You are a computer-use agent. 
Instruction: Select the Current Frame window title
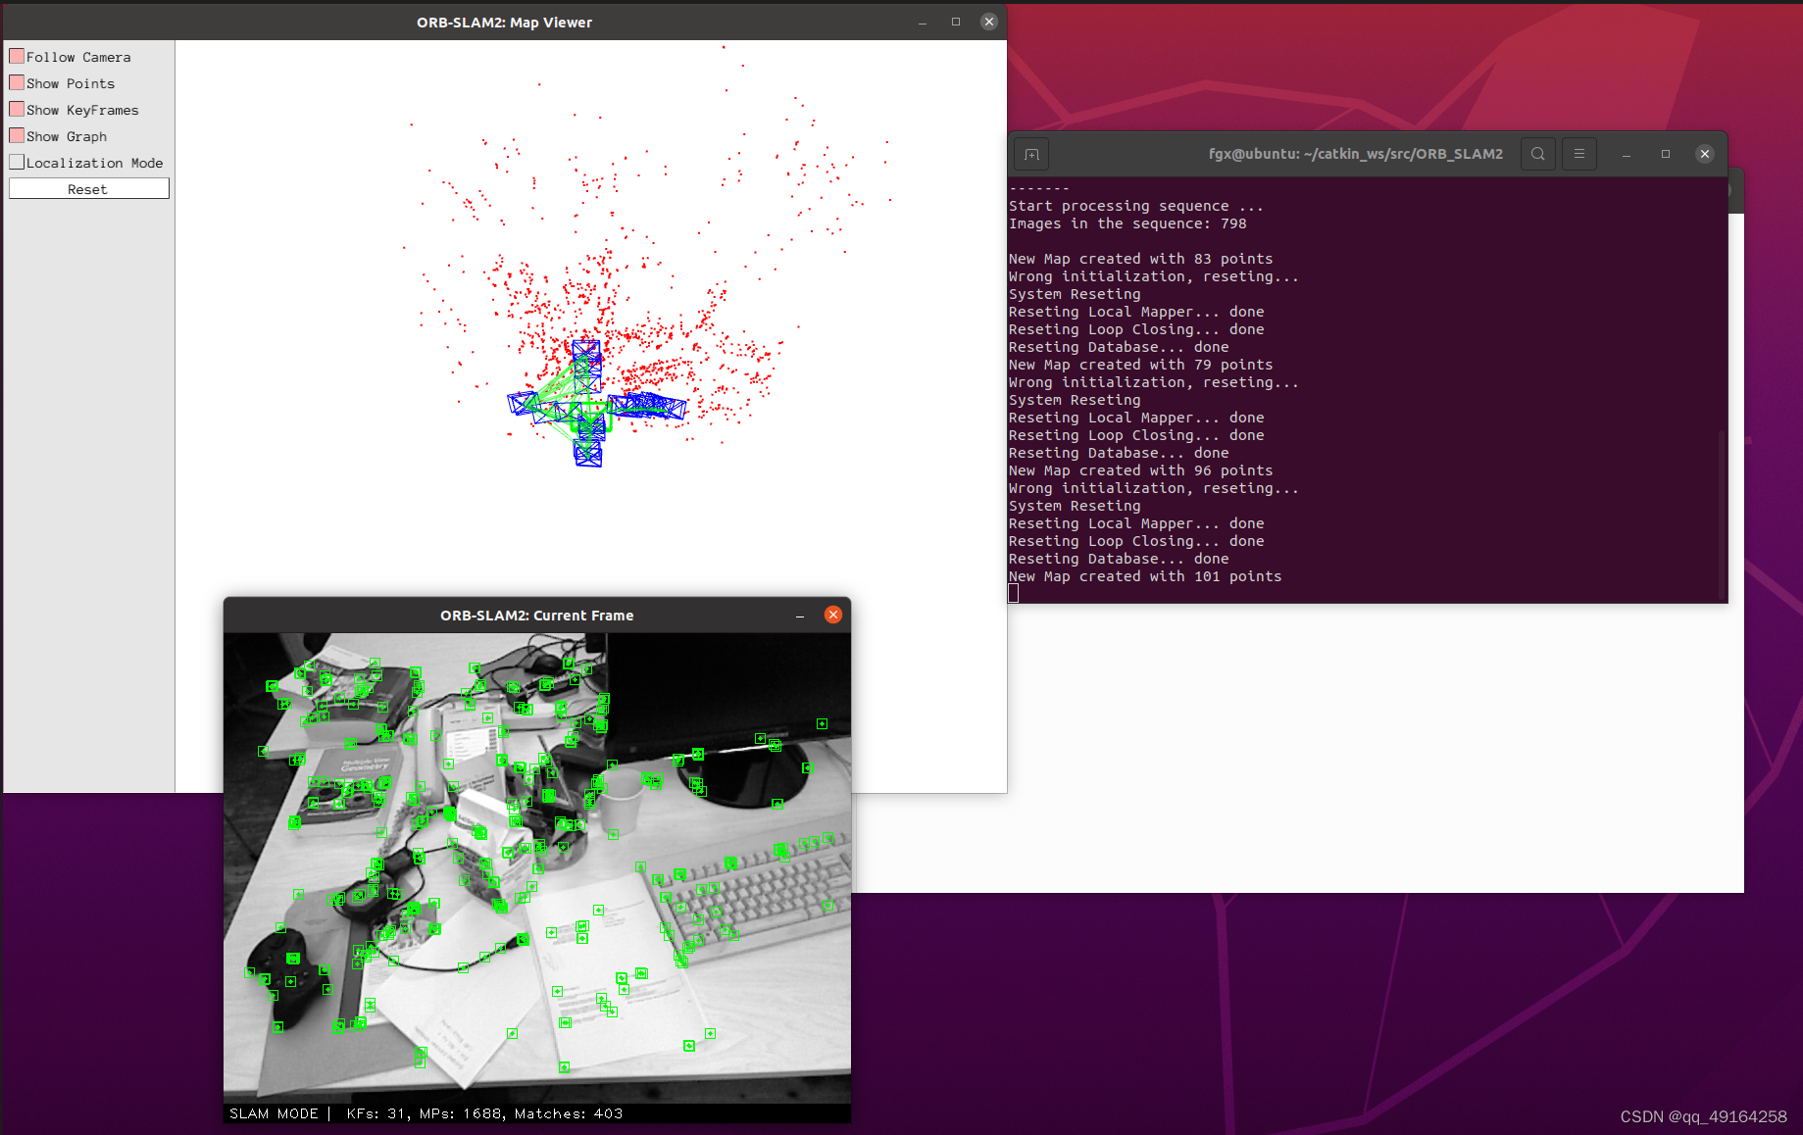pyautogui.click(x=536, y=615)
